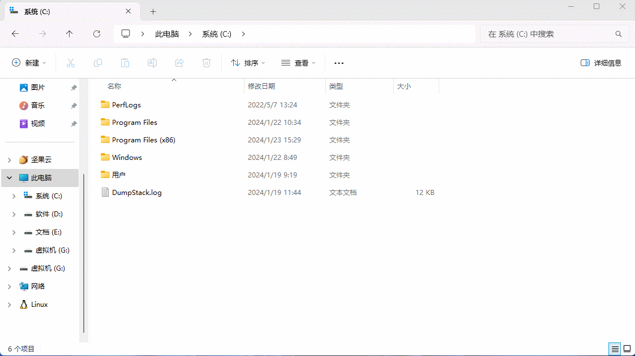The height and width of the screenshot is (356, 635).
Task: Toggle the 详细信息 details pane
Action: [x=601, y=63]
